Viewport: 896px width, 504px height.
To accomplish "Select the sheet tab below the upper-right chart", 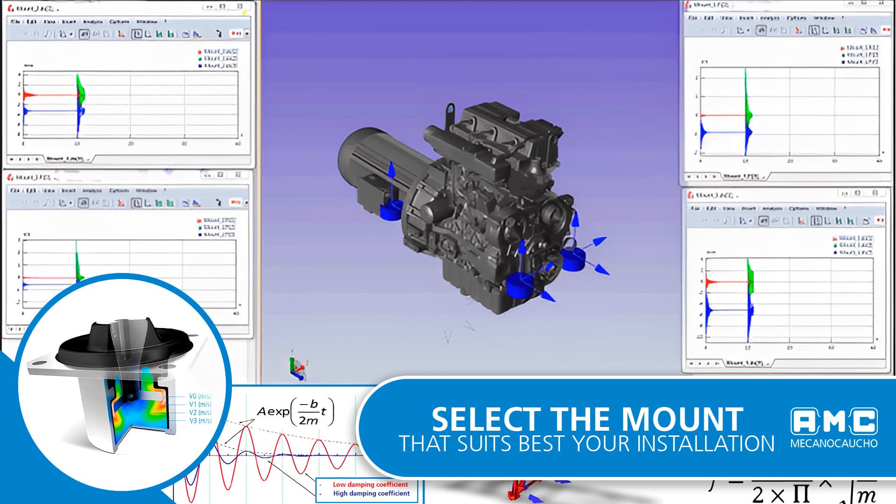I will click(x=745, y=176).
